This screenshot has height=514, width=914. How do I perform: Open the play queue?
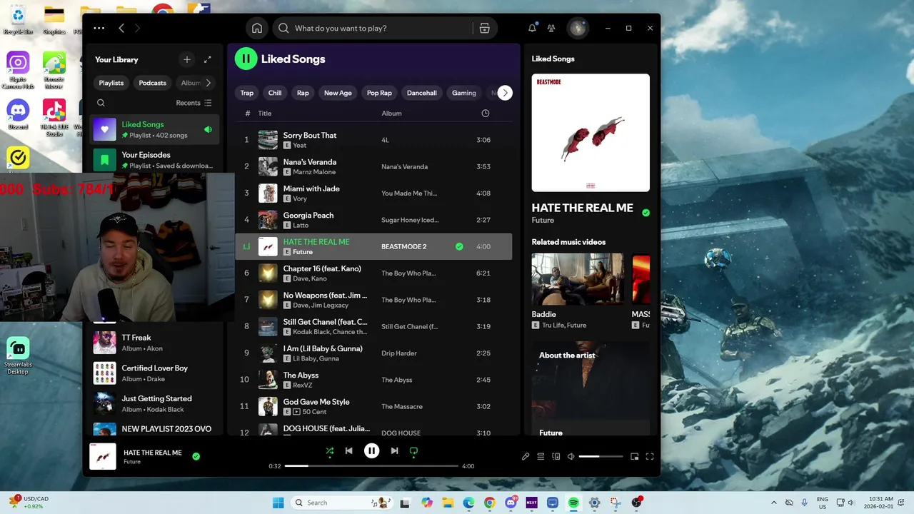pyautogui.click(x=541, y=456)
